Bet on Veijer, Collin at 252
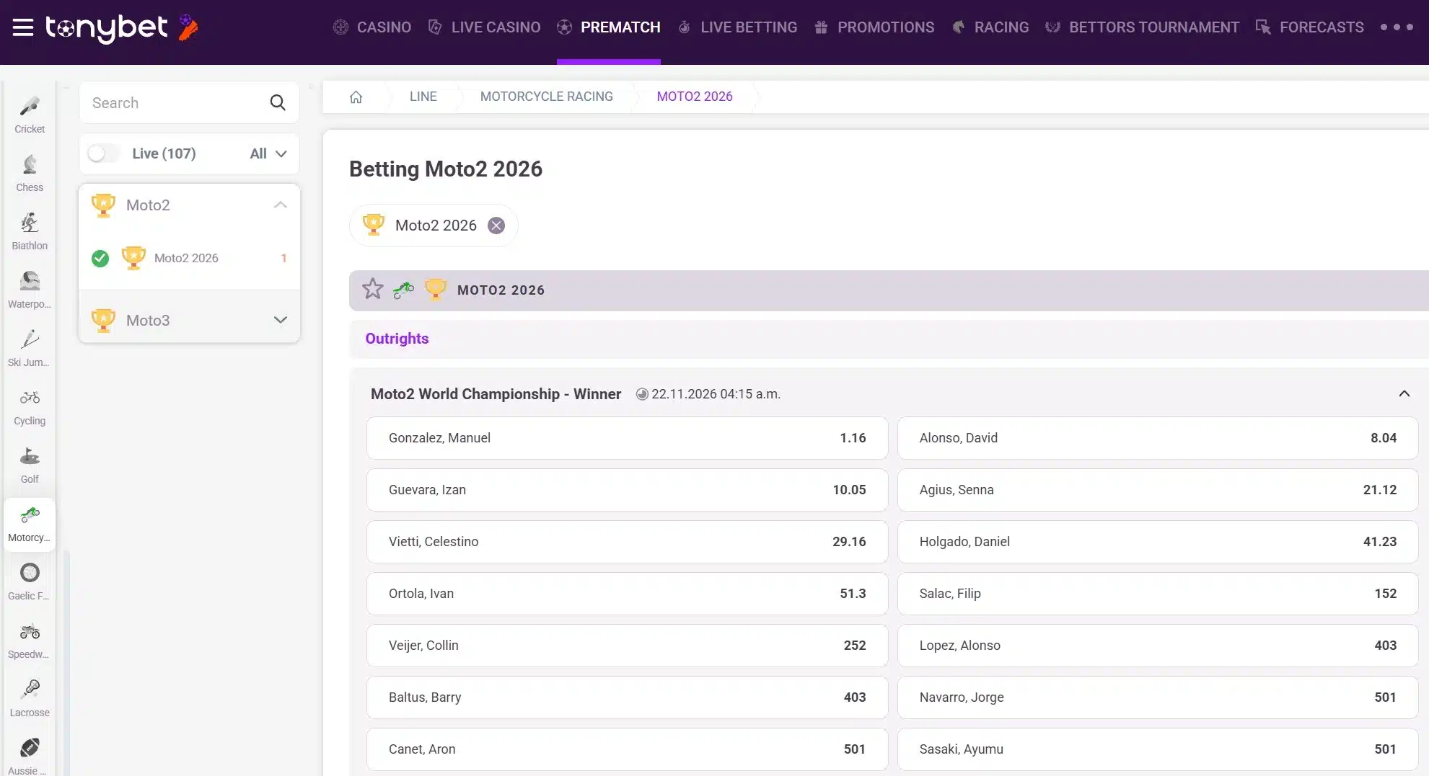 [627, 646]
